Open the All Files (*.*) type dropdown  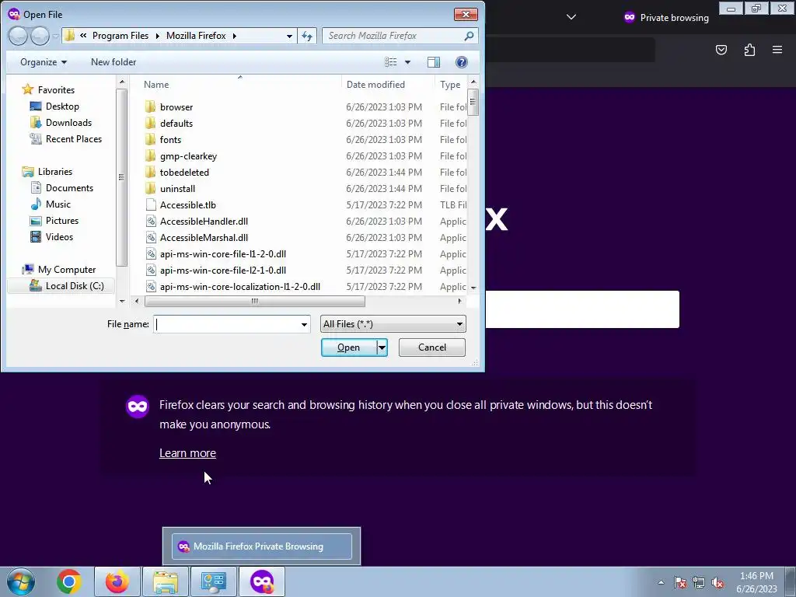click(x=393, y=324)
